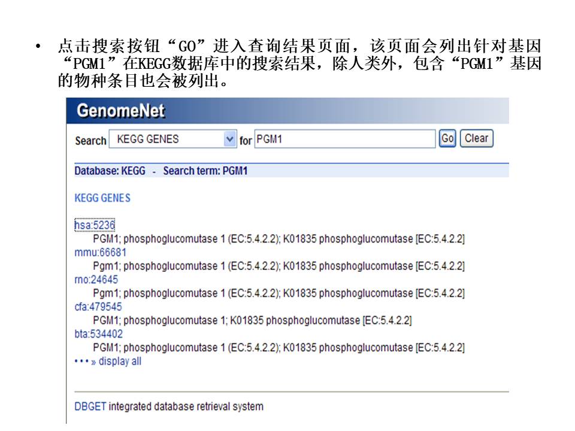Open the mmu:66681 gene entry
The width and height of the screenshot is (575, 431).
(x=100, y=253)
